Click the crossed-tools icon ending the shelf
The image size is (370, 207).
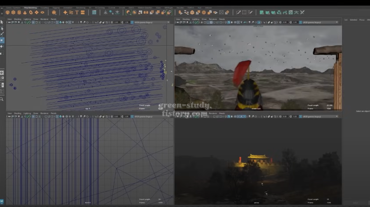pos(302,12)
